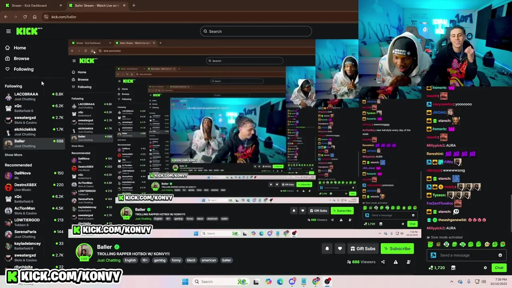The width and height of the screenshot is (512, 288).
Task: Click the Gift Subs button
Action: pos(363,249)
